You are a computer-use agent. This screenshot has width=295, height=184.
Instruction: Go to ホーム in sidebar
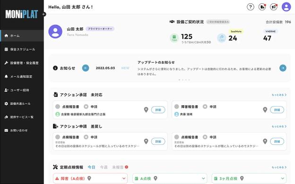pyautogui.click(x=22, y=35)
